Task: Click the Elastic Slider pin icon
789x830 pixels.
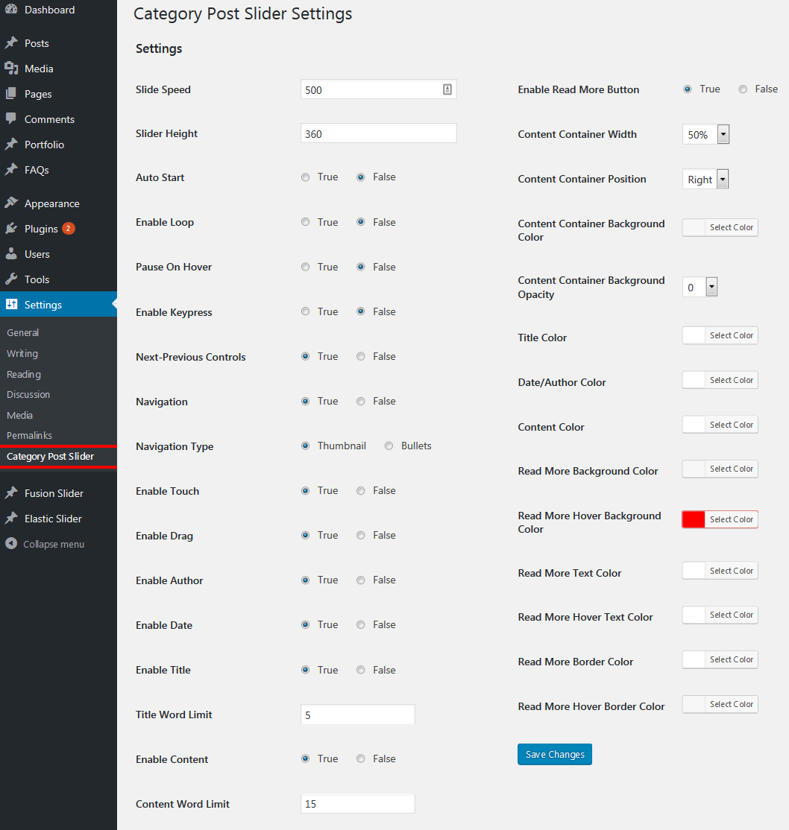Action: [11, 519]
